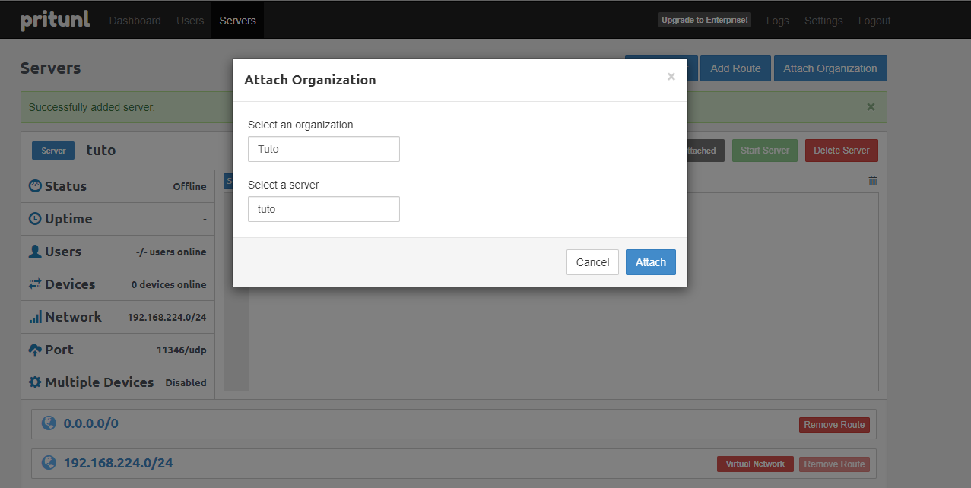
Task: Open the Logs page
Action: point(777,21)
